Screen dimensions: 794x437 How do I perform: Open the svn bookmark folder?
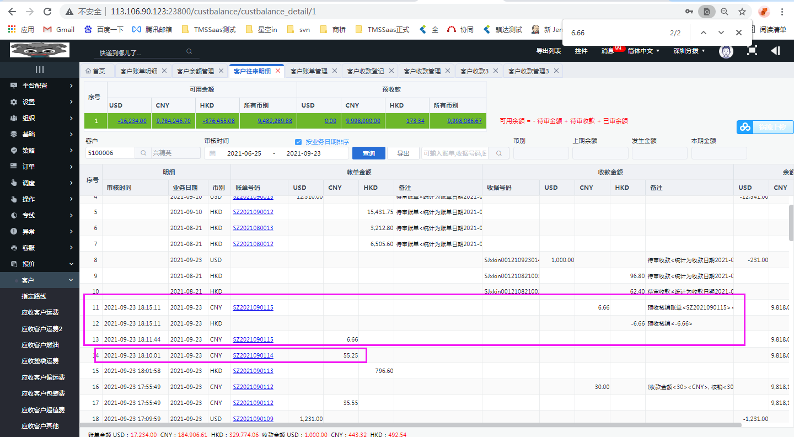click(298, 29)
